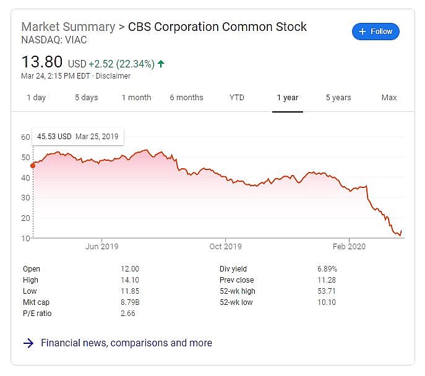Click the Market Summary breadcrumb link

pos(68,27)
